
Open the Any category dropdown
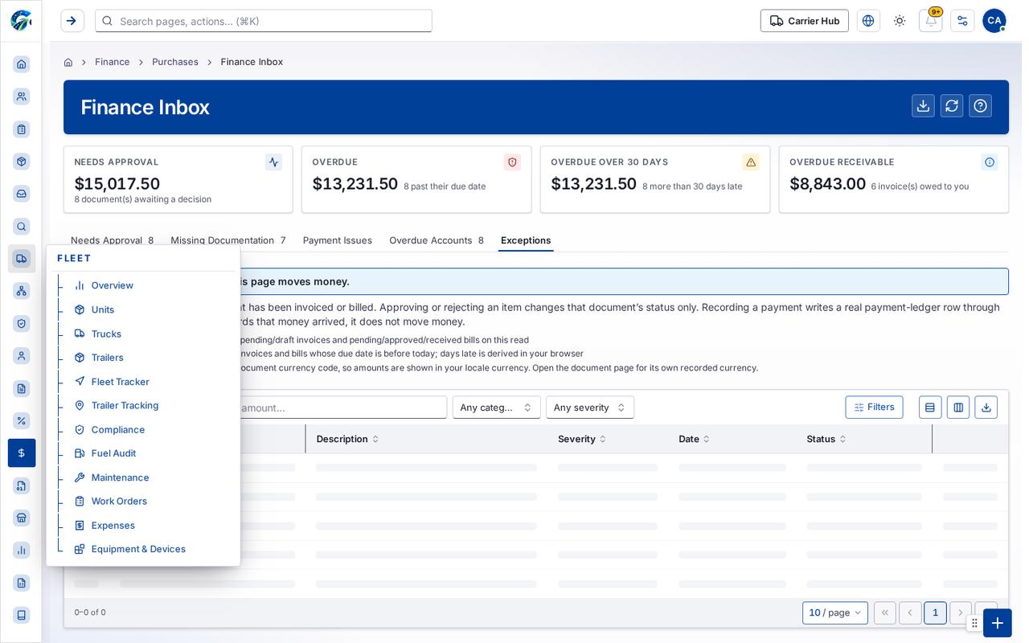coord(496,408)
